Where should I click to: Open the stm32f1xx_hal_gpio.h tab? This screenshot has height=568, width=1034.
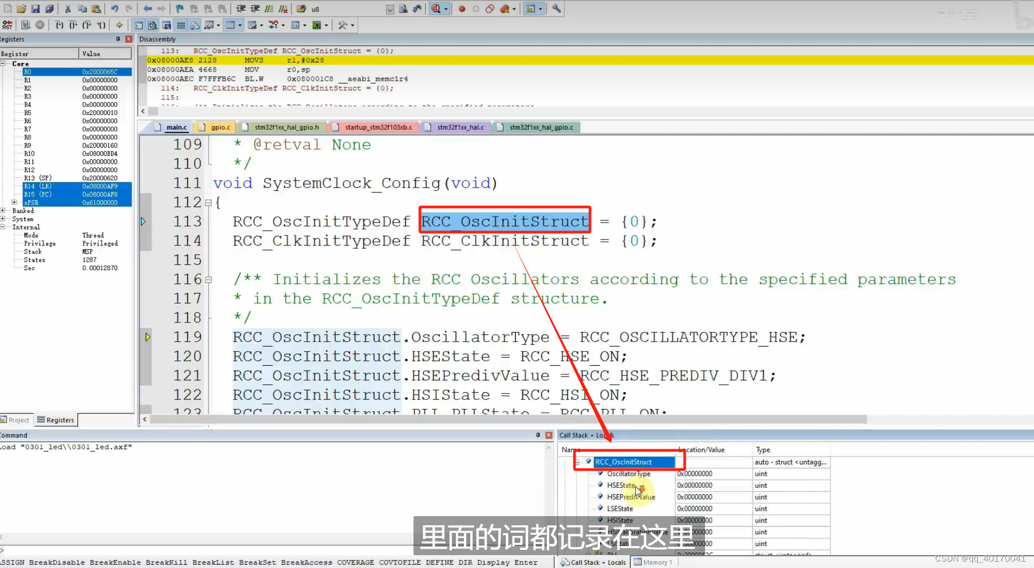[281, 127]
